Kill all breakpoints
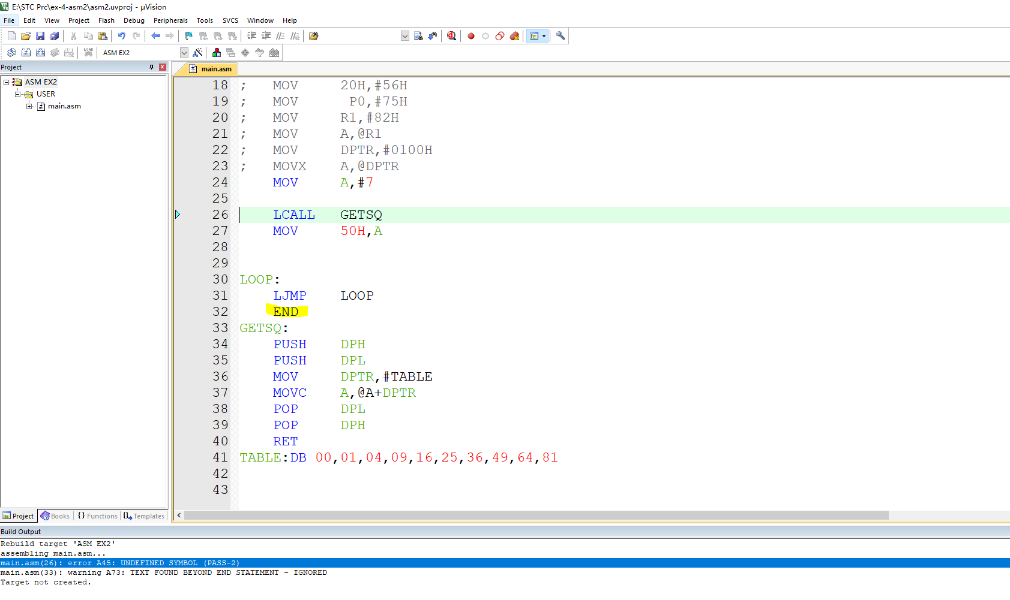 (x=514, y=36)
